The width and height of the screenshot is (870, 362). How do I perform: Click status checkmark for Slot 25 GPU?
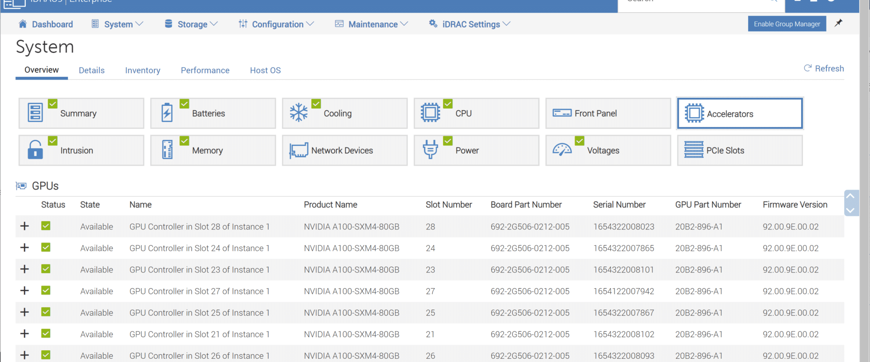coord(46,312)
